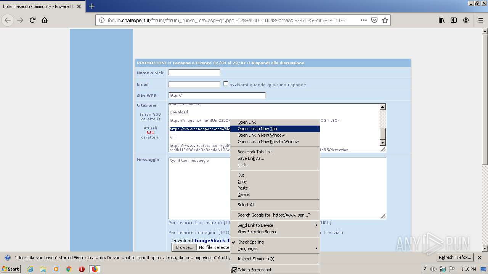
Task: Switch to Firefox taskbar button
Action: tap(95, 269)
